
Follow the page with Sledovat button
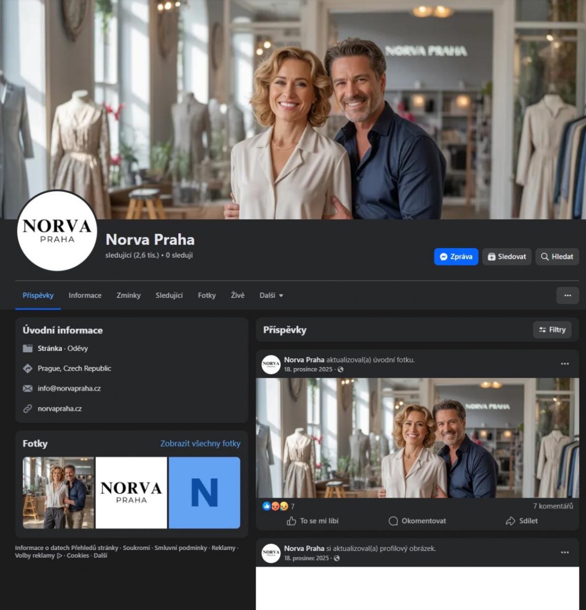[x=507, y=257]
